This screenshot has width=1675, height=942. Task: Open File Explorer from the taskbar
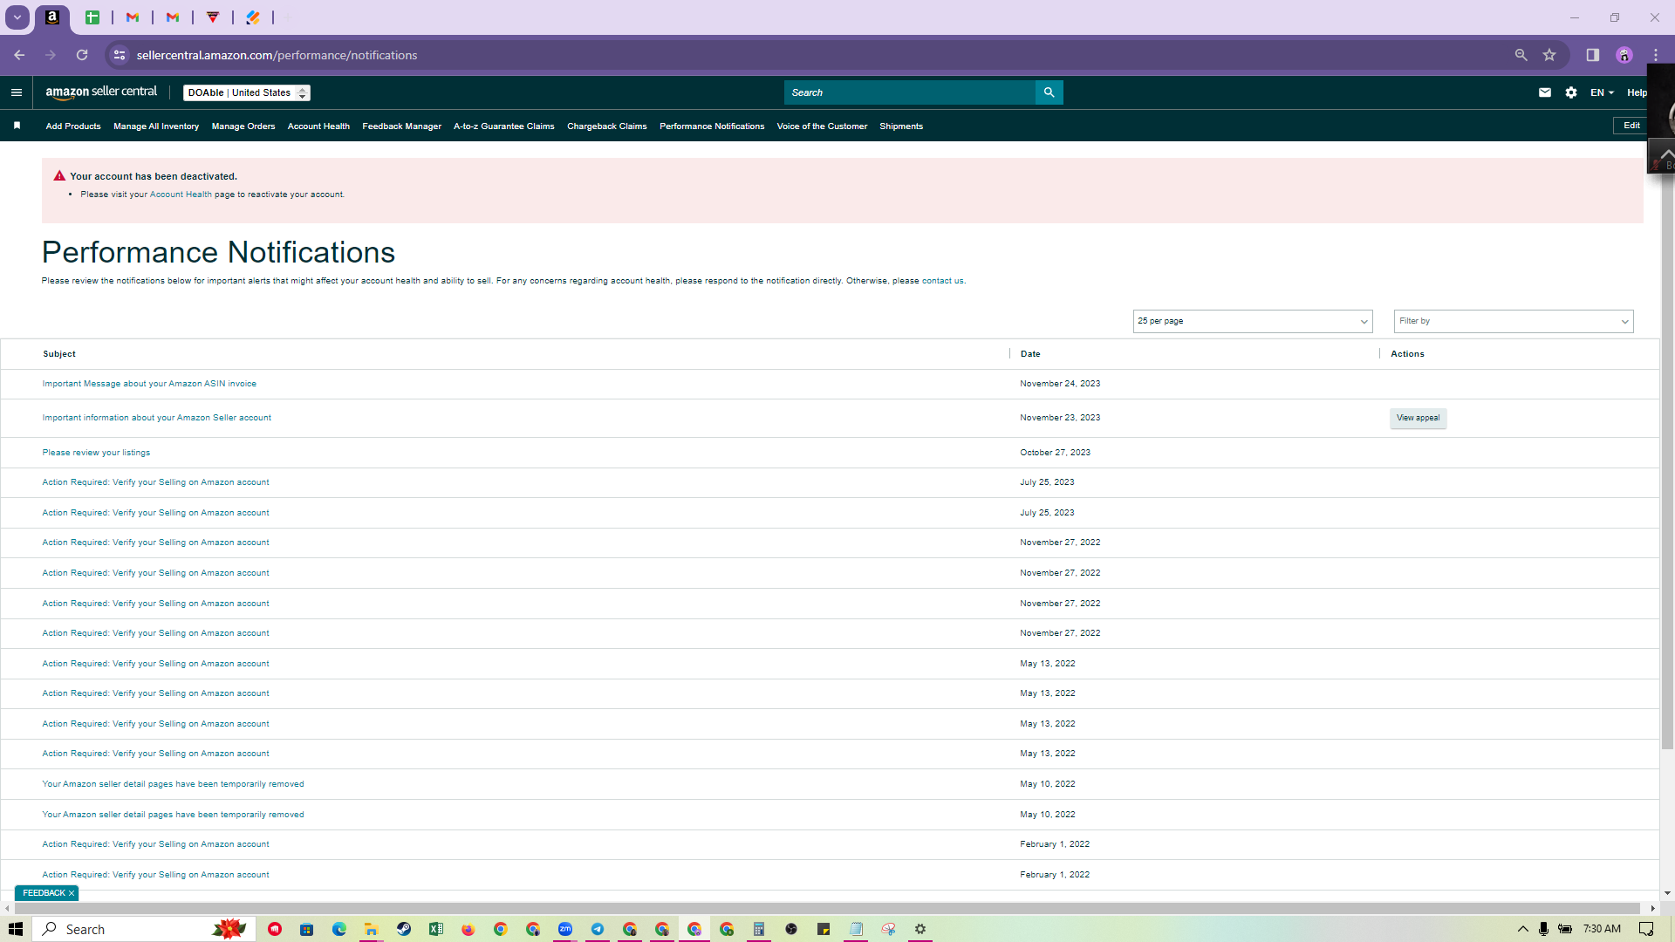point(372,929)
